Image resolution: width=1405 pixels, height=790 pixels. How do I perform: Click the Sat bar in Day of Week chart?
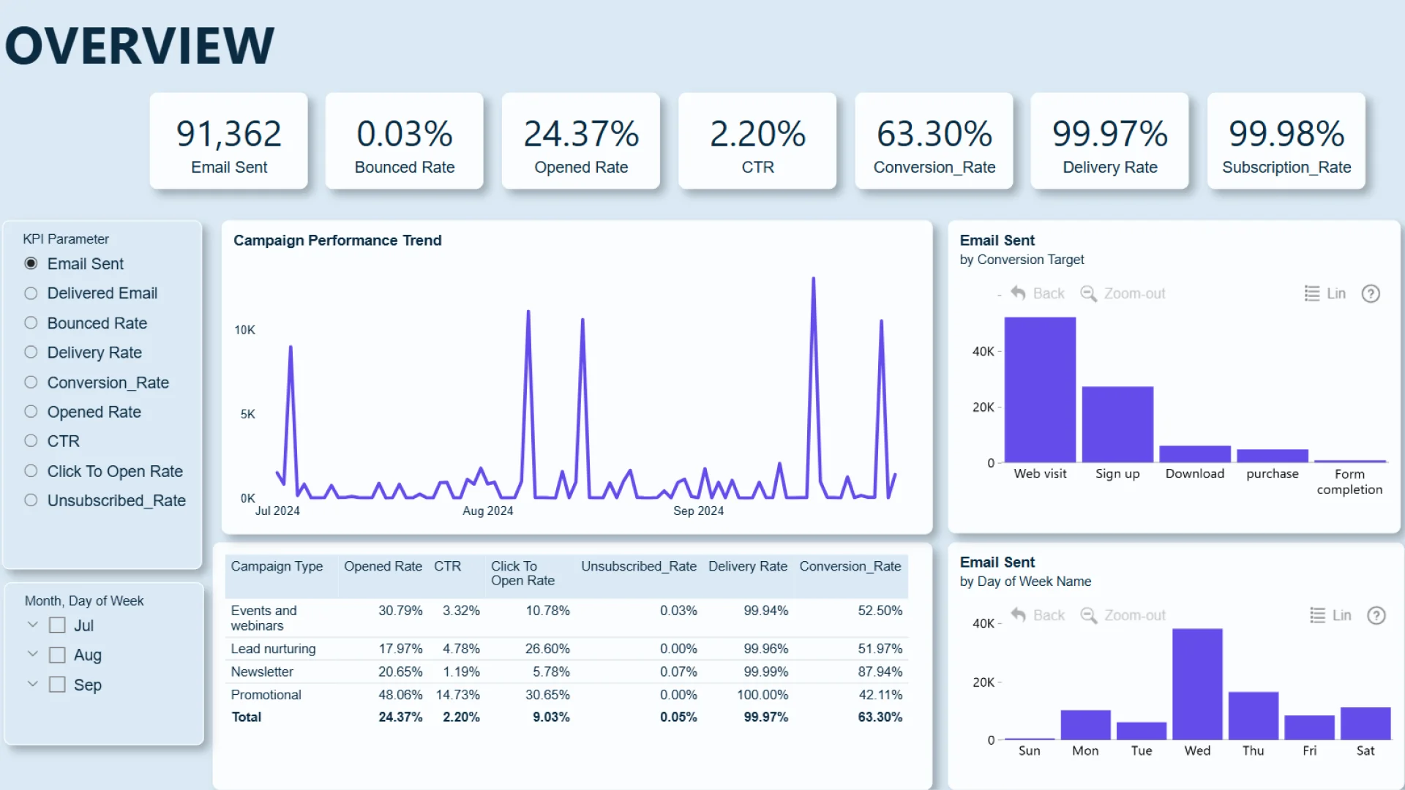tap(1365, 723)
